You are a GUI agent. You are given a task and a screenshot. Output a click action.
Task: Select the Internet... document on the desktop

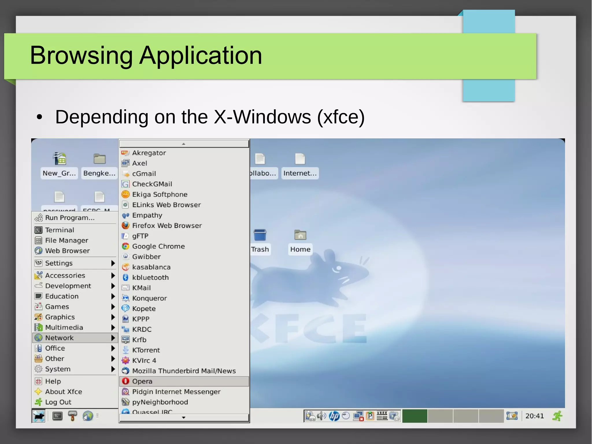pyautogui.click(x=300, y=165)
